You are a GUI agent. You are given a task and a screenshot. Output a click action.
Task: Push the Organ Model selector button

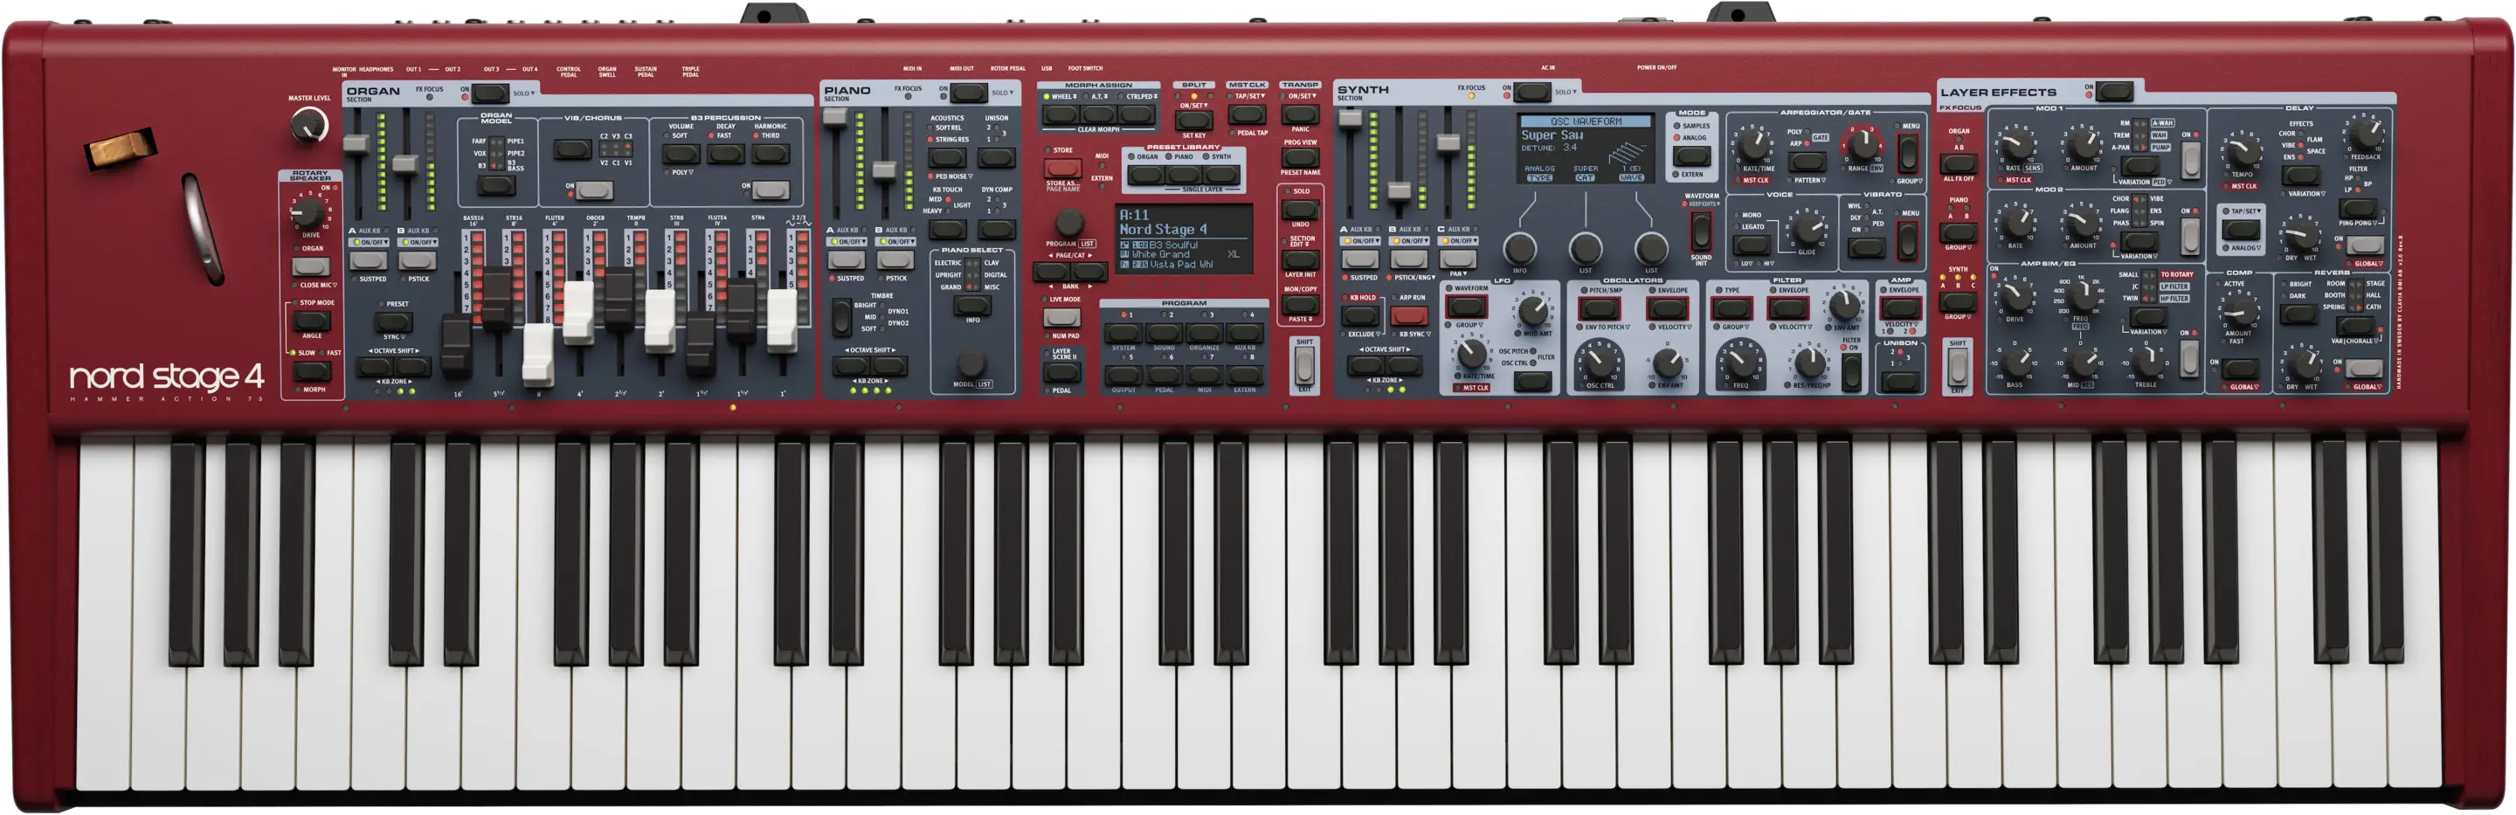496,183
